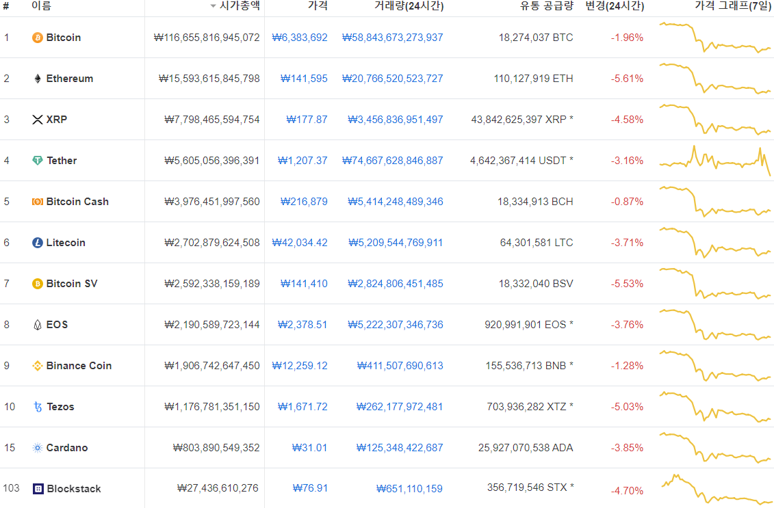774x508 pixels.
Task: Select EOS market cap ₩2,190,589,723,144
Action: 211,325
